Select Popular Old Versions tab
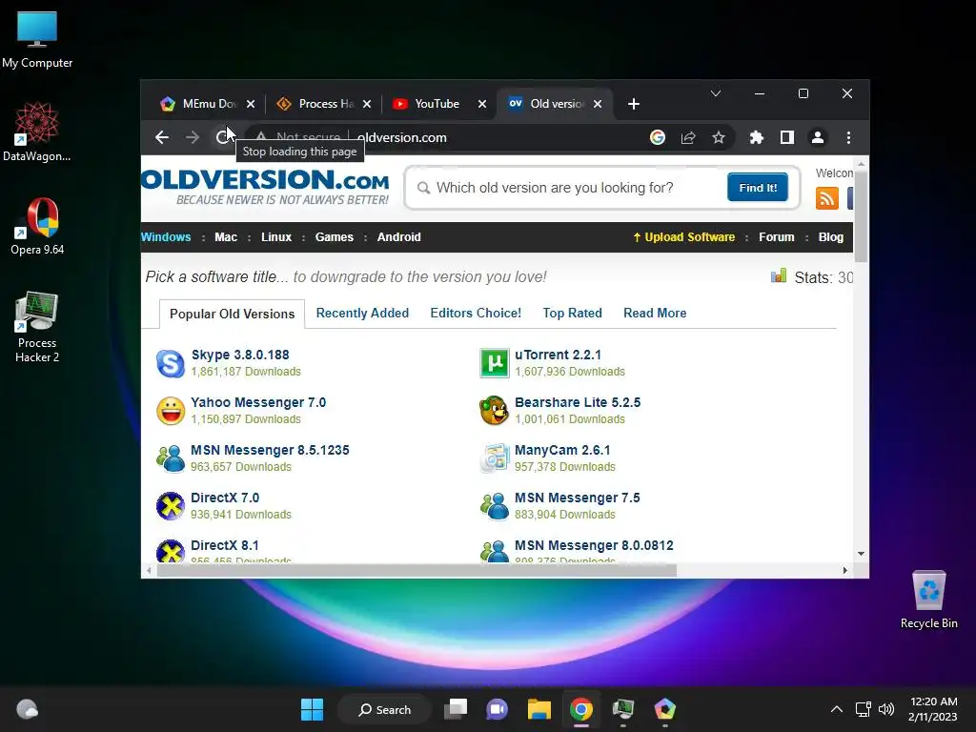 [233, 314]
